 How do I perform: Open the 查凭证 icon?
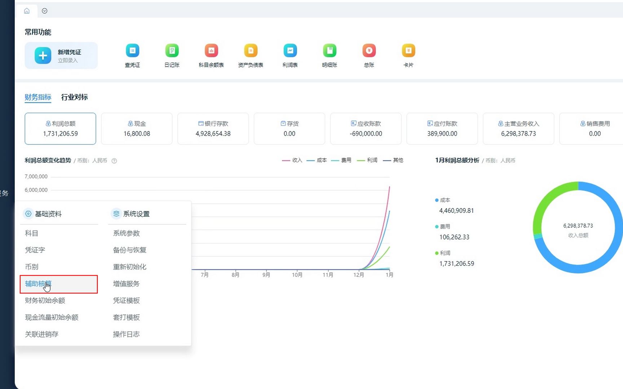tap(132, 55)
